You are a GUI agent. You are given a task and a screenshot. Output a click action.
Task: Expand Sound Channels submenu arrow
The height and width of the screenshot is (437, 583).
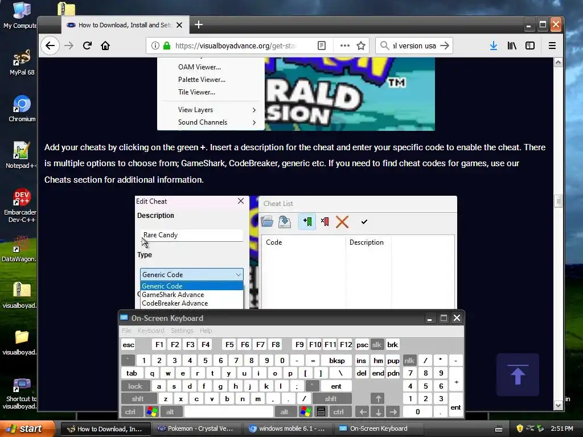pos(254,122)
